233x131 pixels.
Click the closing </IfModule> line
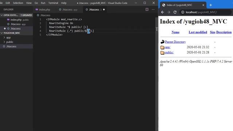(54, 35)
